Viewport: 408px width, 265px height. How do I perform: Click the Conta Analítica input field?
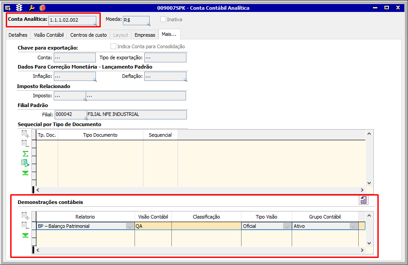pyautogui.click(x=72, y=20)
